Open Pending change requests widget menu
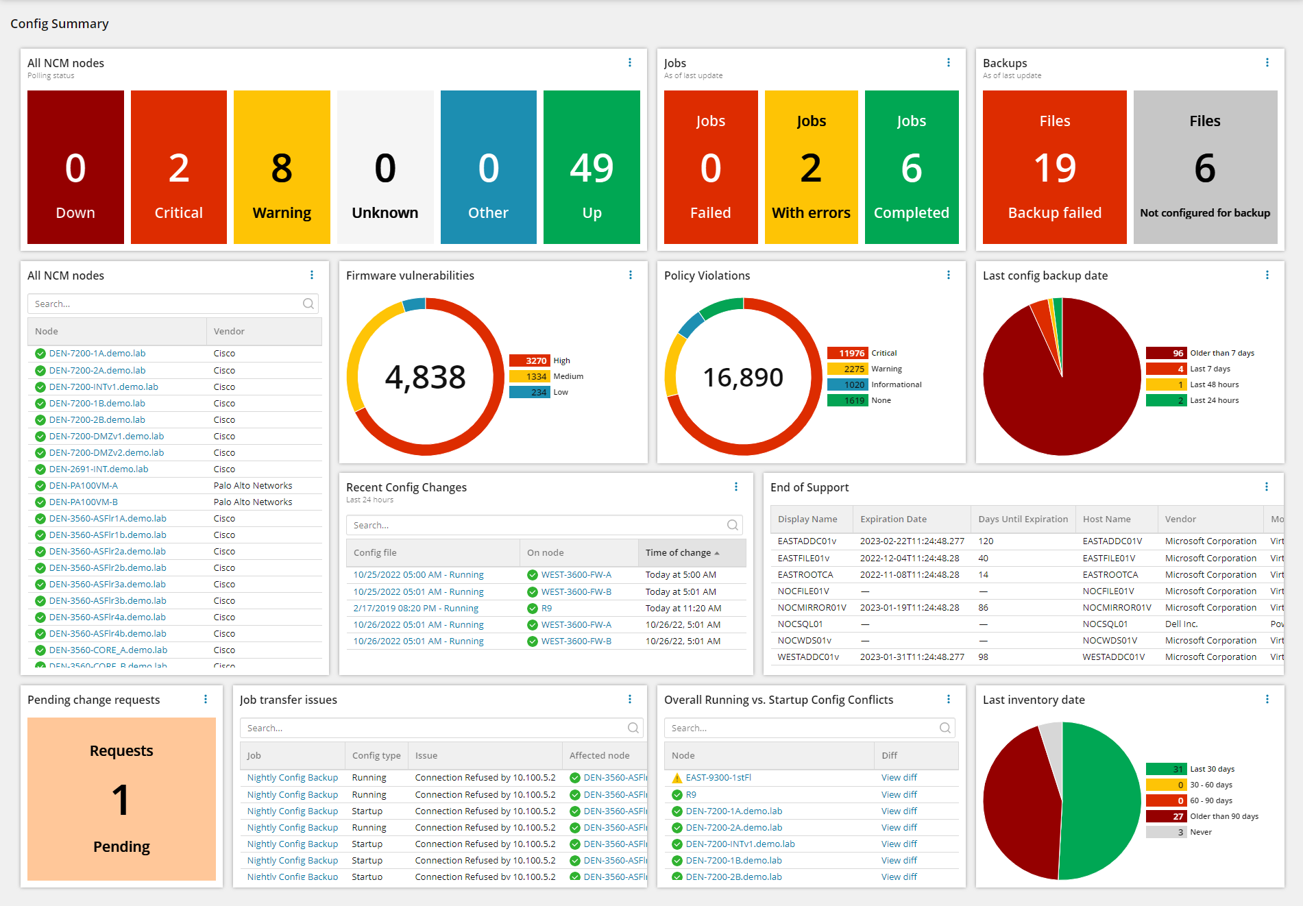 (x=206, y=699)
